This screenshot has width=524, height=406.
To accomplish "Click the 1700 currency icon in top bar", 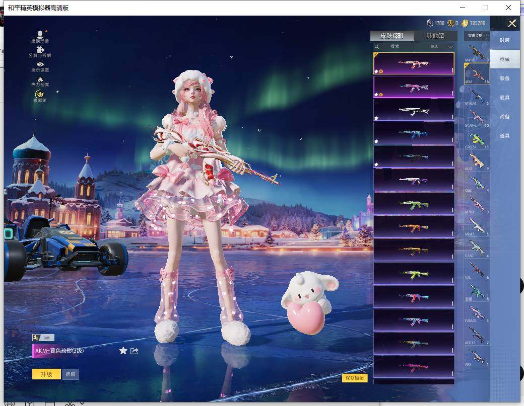I will point(430,23).
